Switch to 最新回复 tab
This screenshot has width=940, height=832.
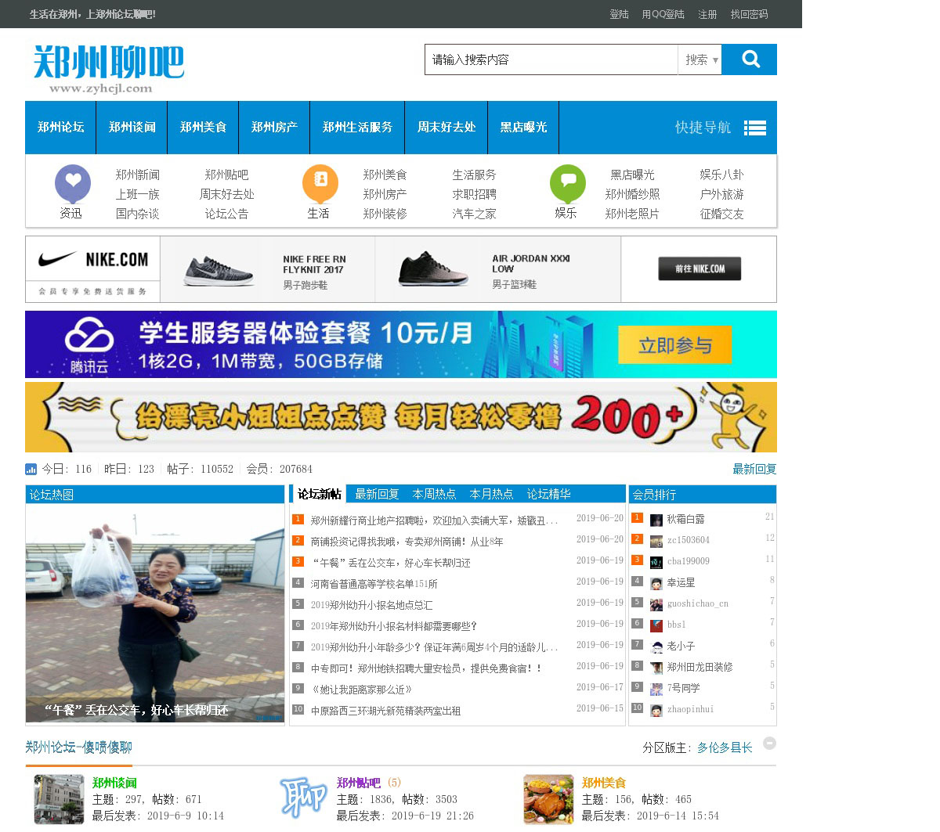point(377,494)
